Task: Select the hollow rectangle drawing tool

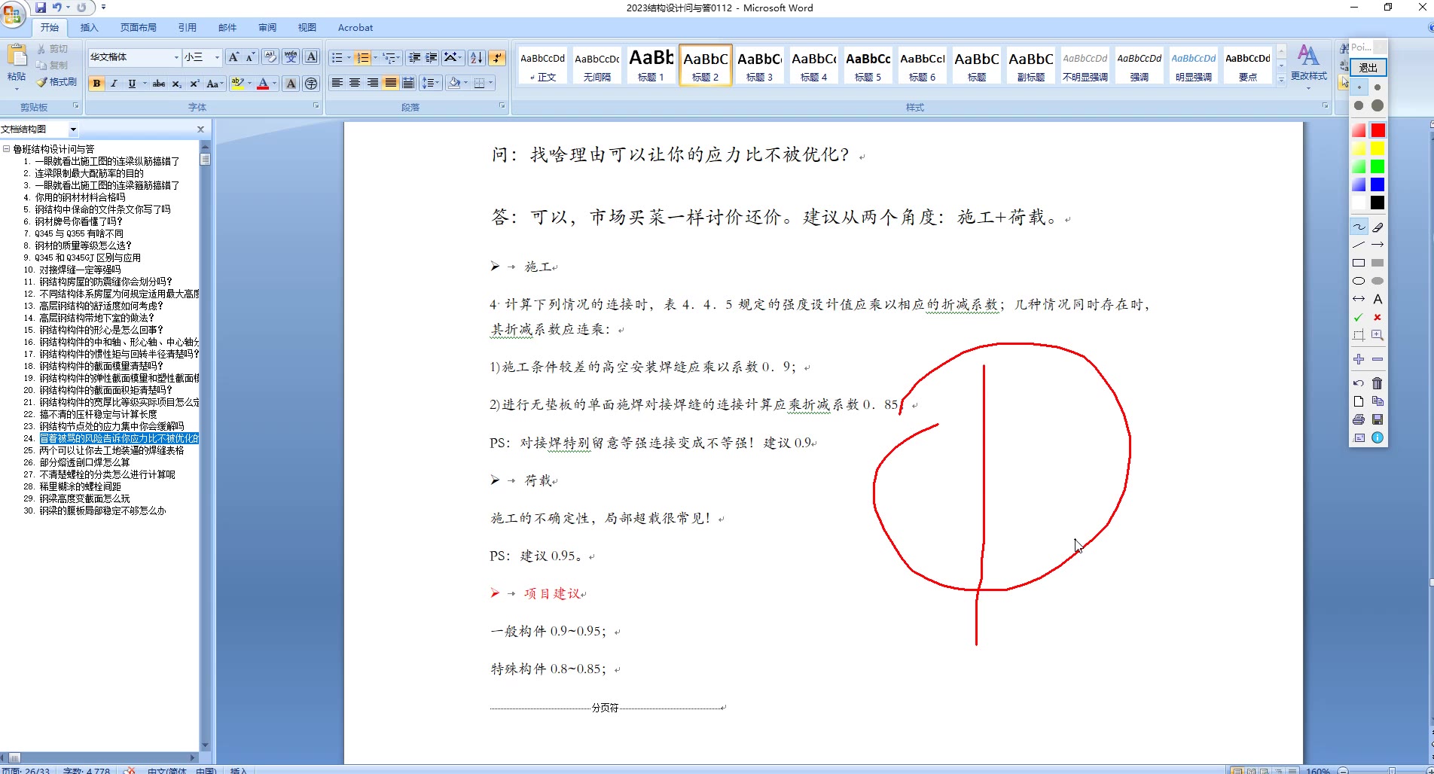Action: pos(1359,263)
